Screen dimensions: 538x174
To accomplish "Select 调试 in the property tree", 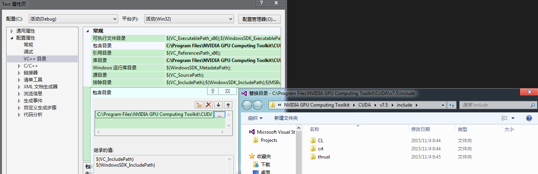I will [28, 52].
